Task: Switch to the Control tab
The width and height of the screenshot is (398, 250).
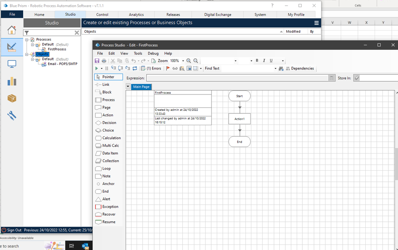Action: (x=102, y=15)
